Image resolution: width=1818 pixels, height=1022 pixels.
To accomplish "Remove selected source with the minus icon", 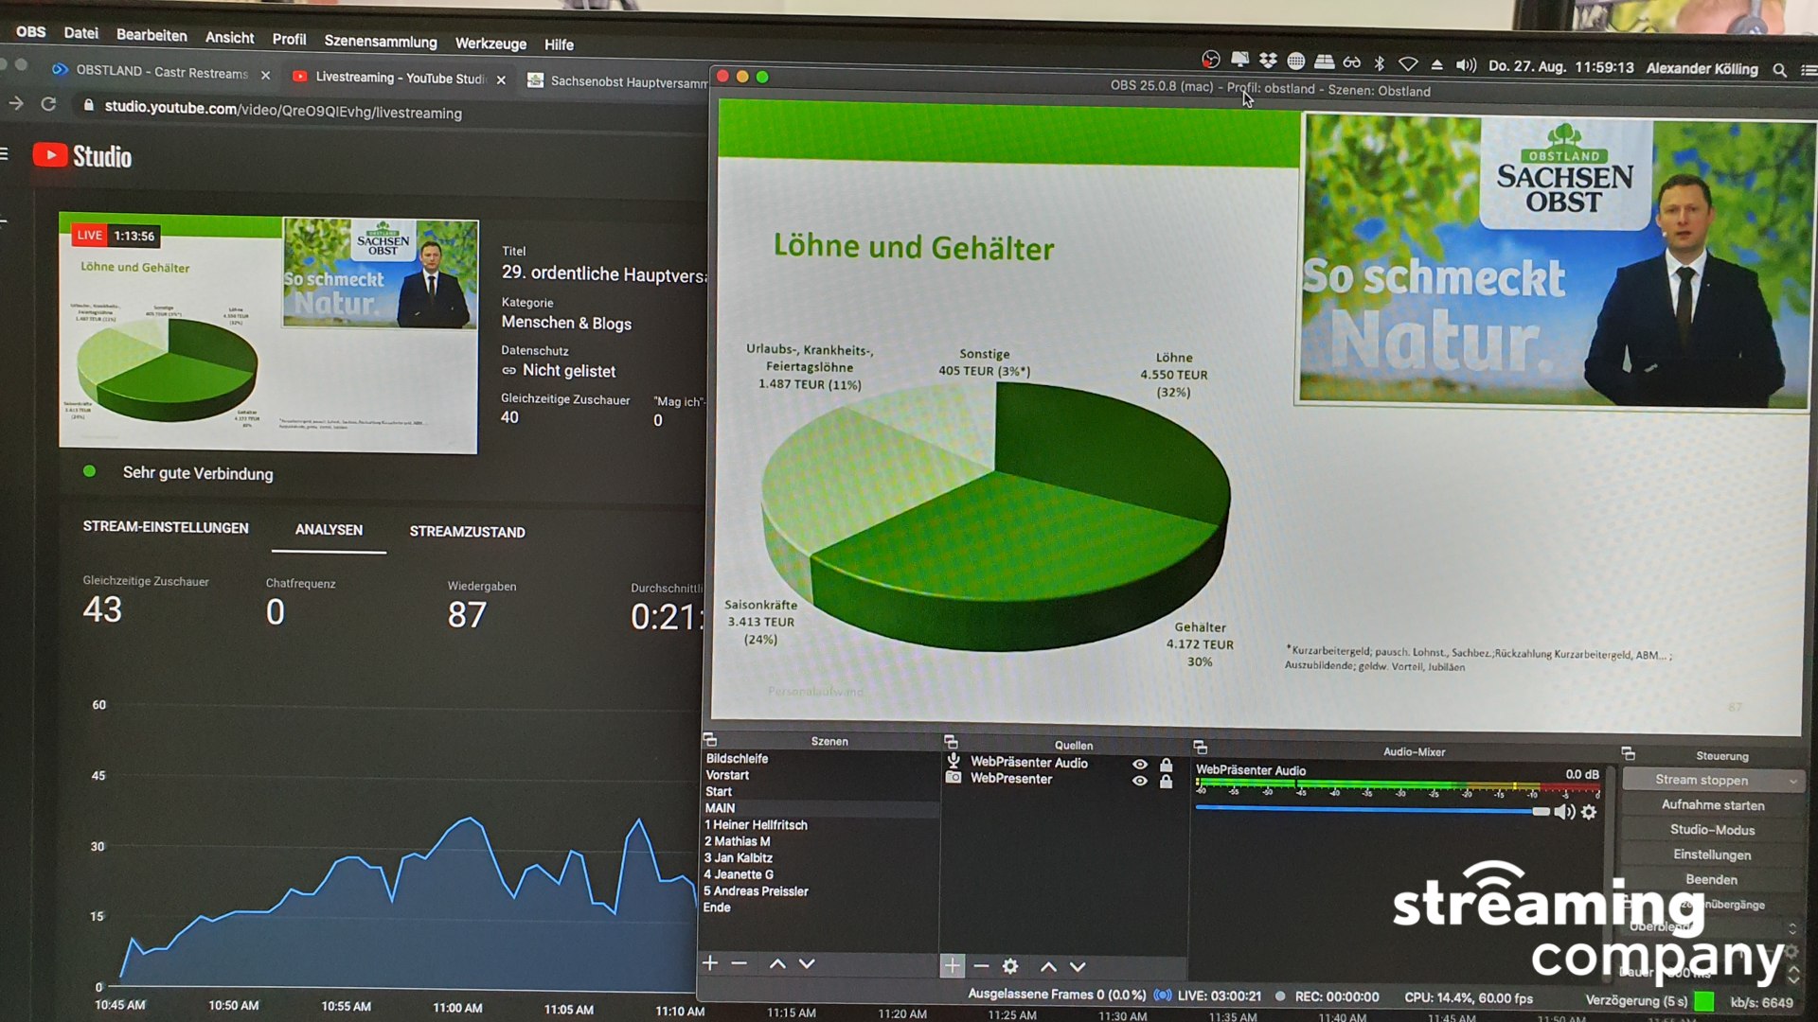I will [981, 966].
